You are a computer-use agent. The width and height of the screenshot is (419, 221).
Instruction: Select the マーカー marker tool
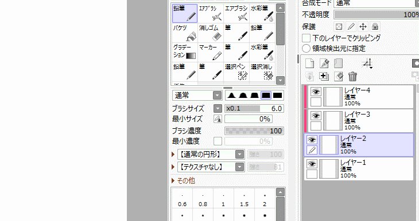click(211, 52)
